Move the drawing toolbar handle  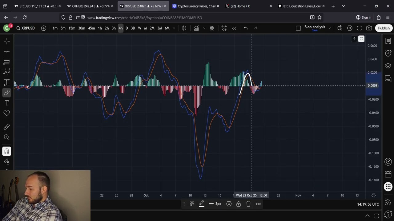coord(184,204)
